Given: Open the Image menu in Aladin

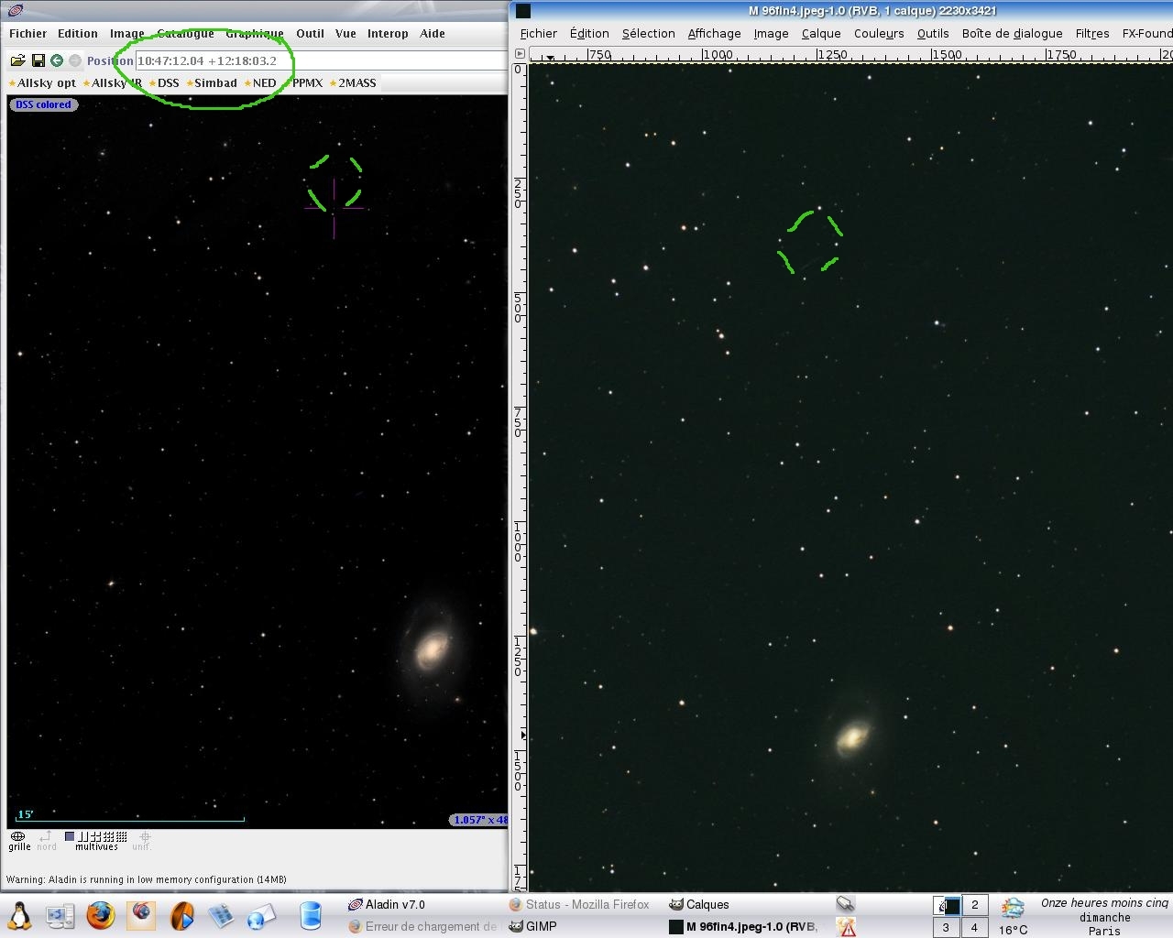Looking at the screenshot, I should click(127, 34).
